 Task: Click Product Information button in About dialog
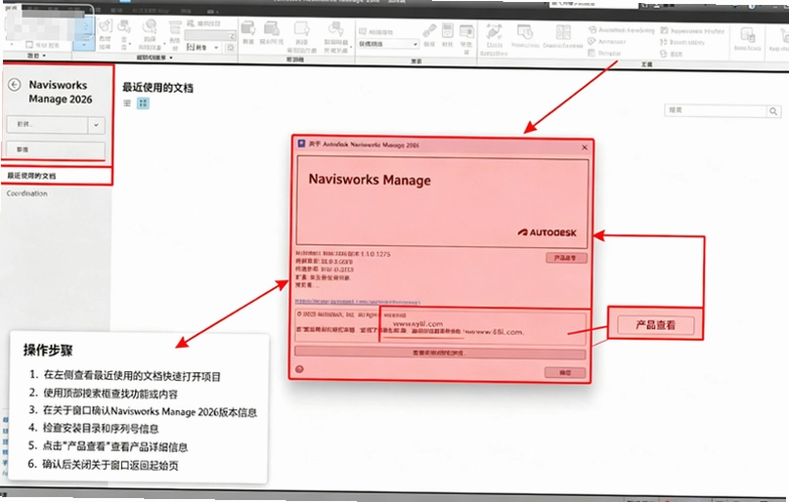[566, 258]
